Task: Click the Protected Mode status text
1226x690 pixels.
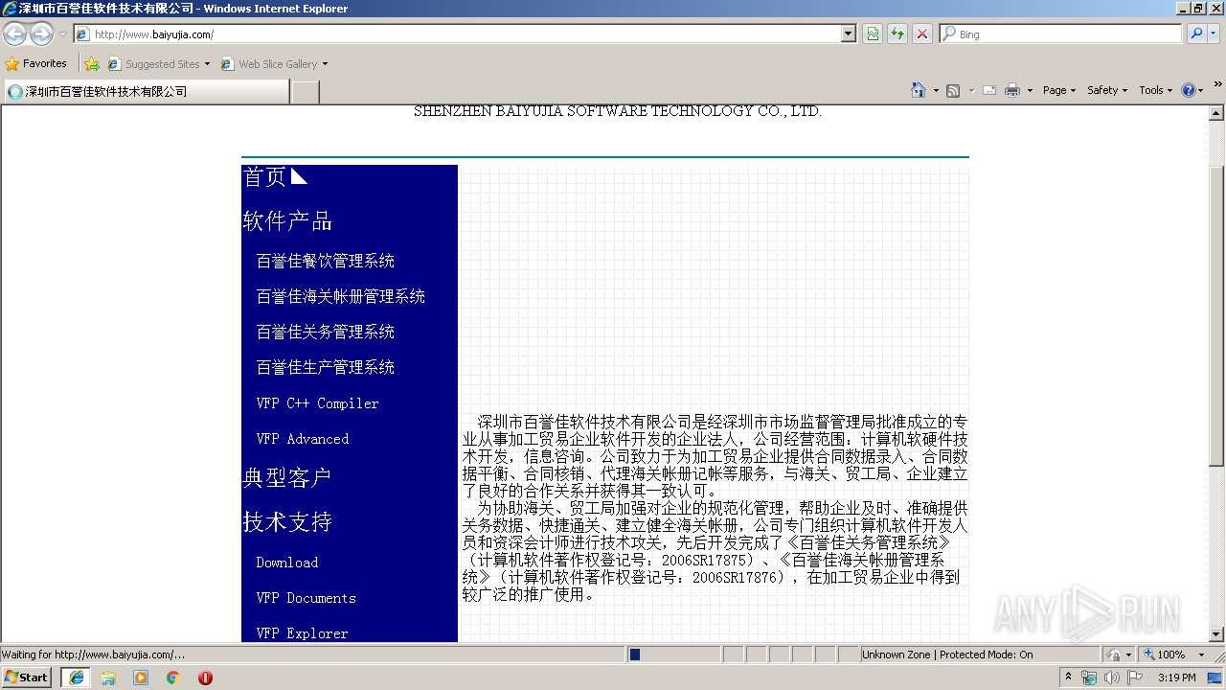Action: (x=947, y=655)
